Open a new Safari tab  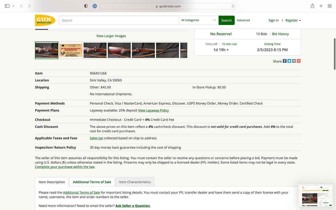[321, 6]
